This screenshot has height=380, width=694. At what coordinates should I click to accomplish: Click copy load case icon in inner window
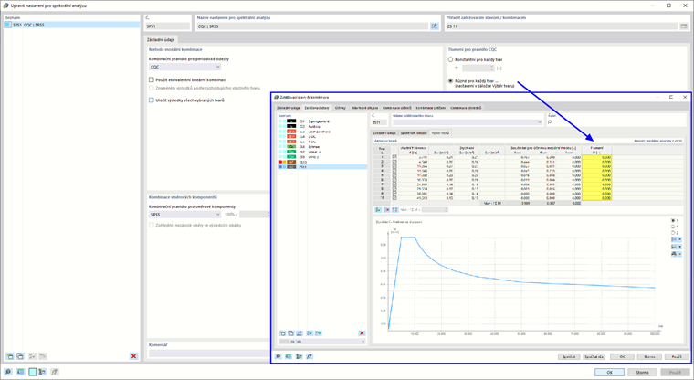[x=290, y=333]
